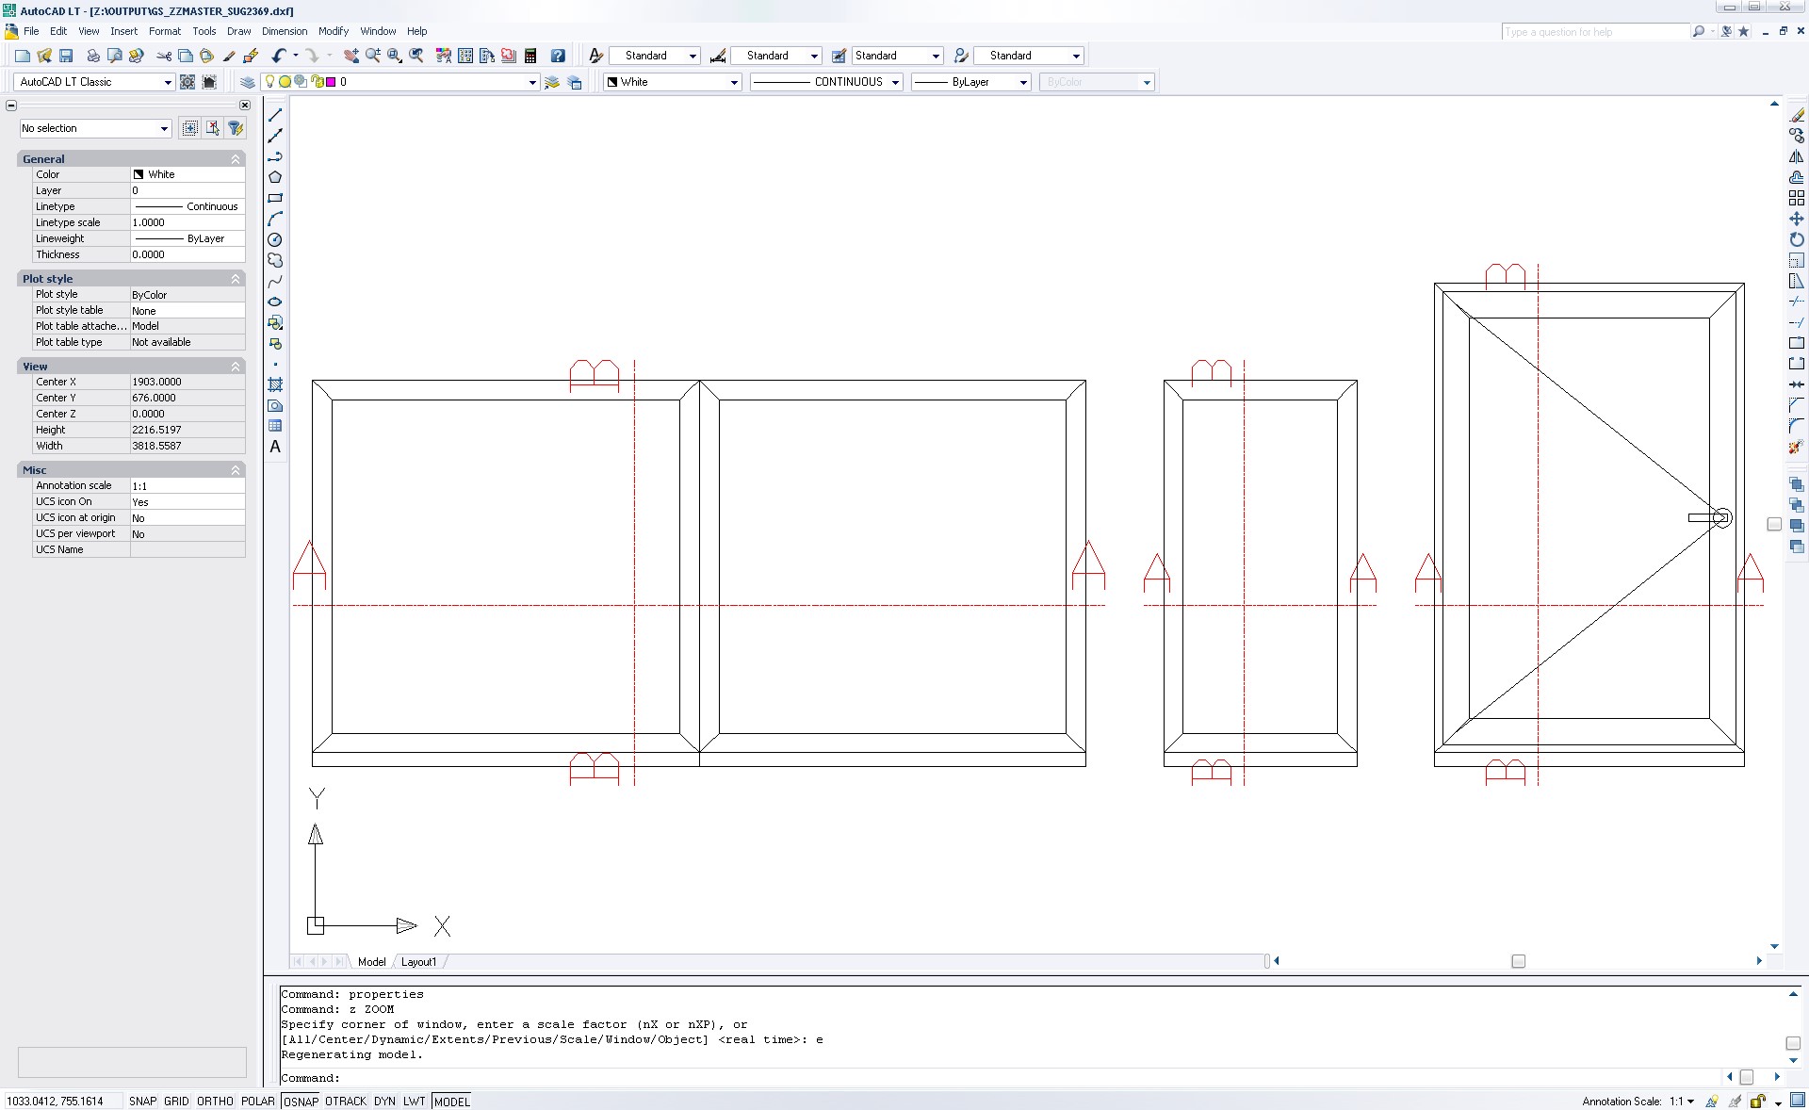
Task: Open the File menu
Action: pos(31,31)
